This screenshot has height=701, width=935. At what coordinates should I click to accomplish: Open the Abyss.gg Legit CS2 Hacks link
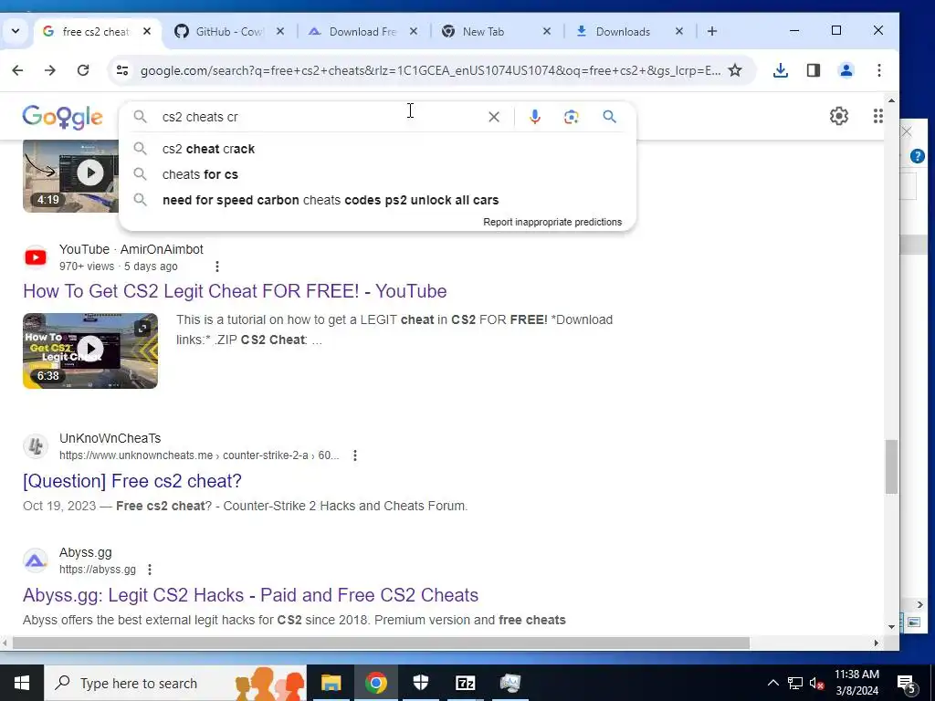[x=250, y=595]
